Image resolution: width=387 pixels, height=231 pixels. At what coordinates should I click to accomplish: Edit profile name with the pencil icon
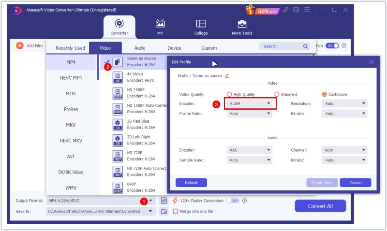227,76
